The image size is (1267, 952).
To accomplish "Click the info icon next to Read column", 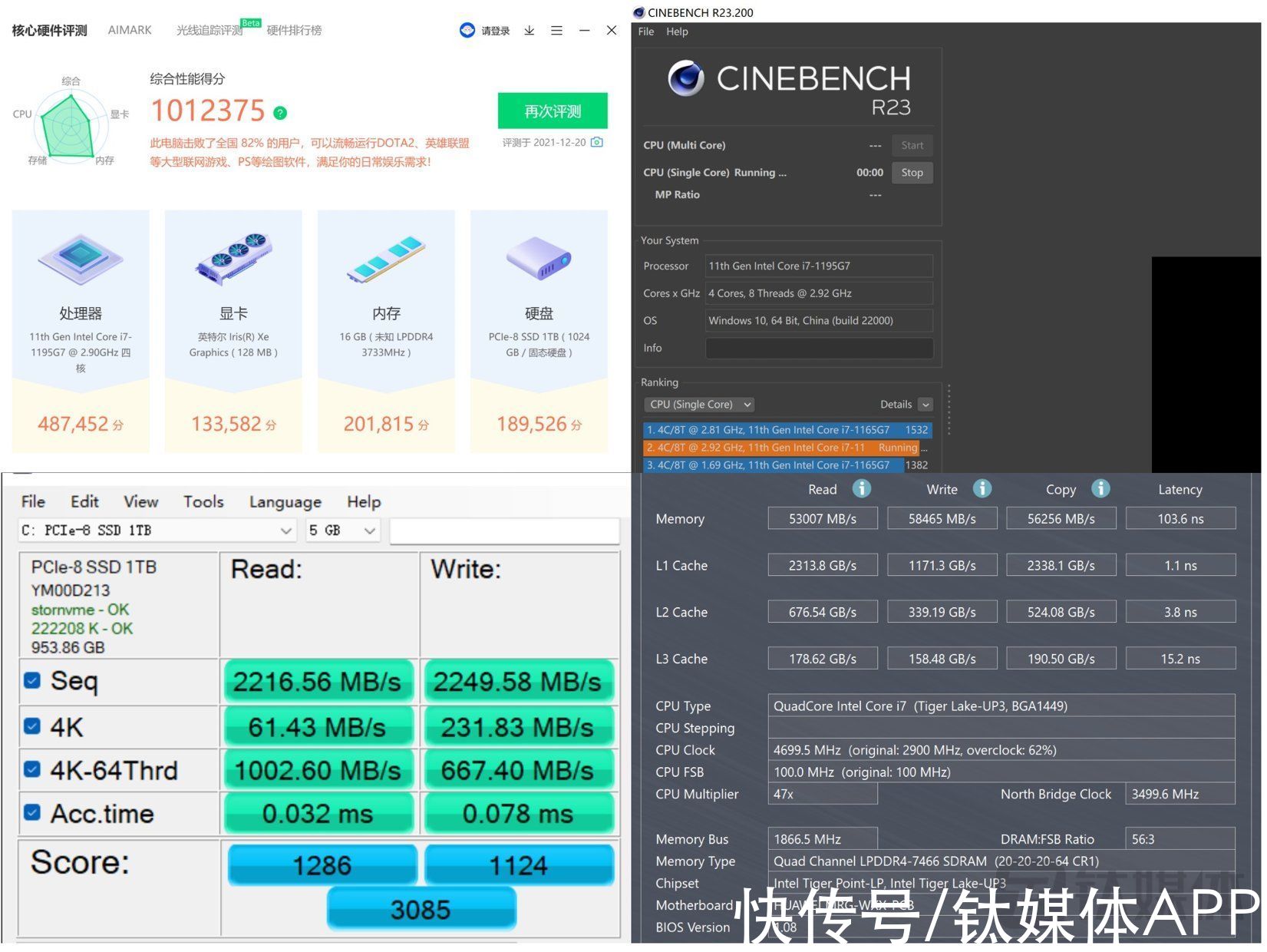I will (x=862, y=488).
